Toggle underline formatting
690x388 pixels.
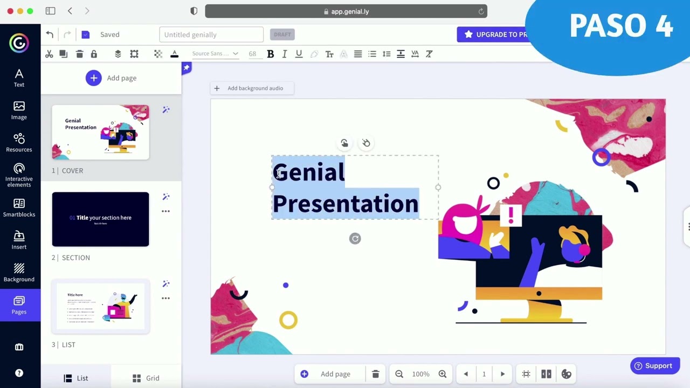tap(299, 54)
